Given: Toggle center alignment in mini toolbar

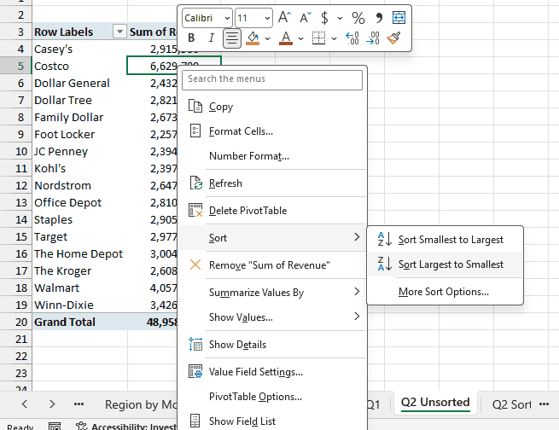Looking at the screenshot, I should coord(232,38).
